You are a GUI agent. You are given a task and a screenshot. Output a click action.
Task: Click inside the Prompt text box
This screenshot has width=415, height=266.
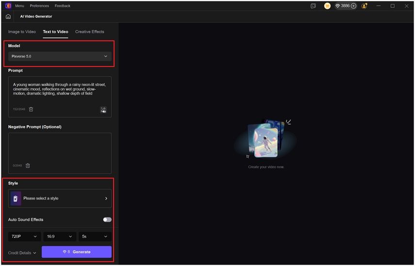pyautogui.click(x=60, y=97)
